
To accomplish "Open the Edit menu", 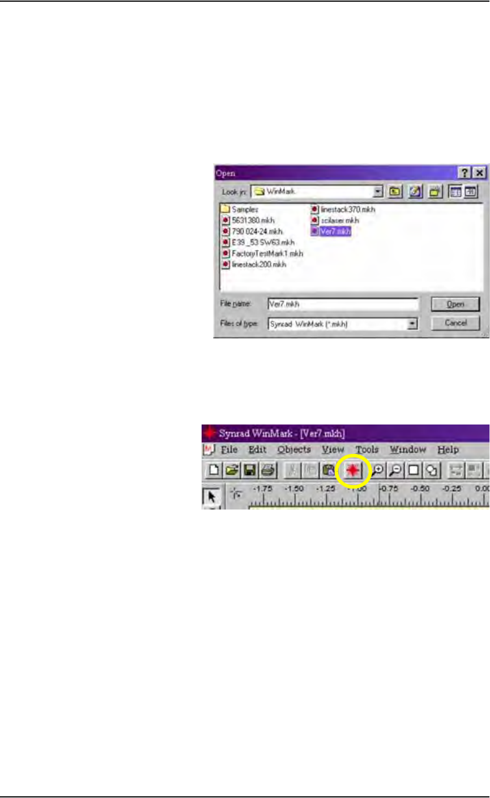I will point(258,450).
